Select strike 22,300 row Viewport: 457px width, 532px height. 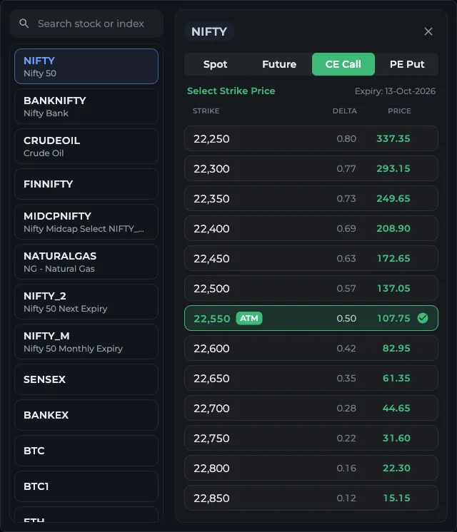click(x=311, y=168)
